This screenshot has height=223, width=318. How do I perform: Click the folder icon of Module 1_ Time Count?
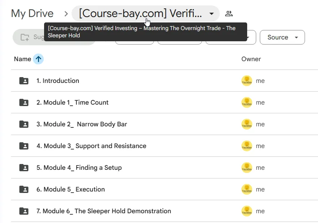point(24,102)
